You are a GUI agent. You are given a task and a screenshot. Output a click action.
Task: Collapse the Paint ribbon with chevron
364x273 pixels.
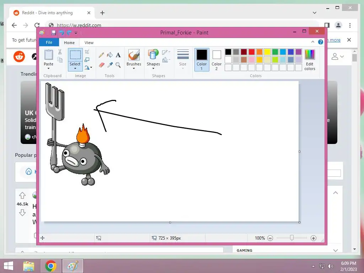[x=313, y=42]
